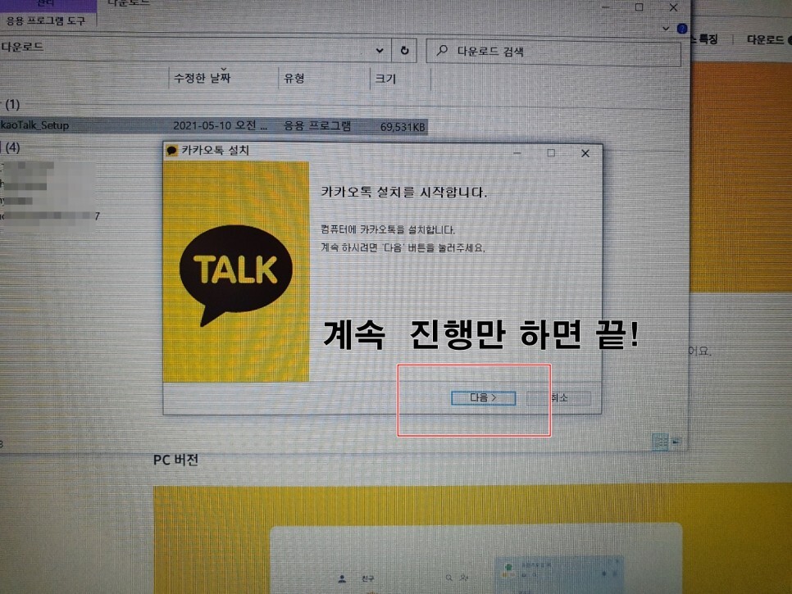Viewport: 792px width, 594px height.
Task: Minimize the Explorer window
Action: tap(606, 7)
